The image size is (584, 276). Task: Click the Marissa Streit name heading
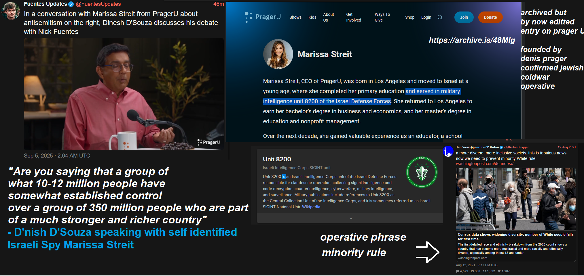tap(325, 54)
